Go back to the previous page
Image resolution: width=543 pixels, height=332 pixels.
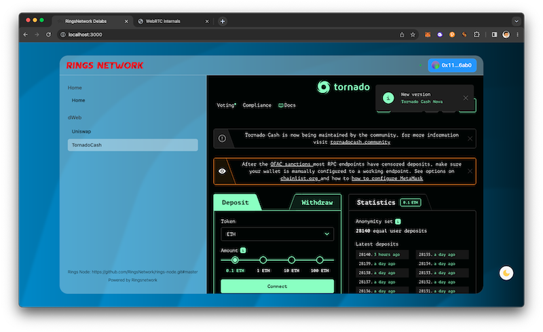(x=25, y=35)
